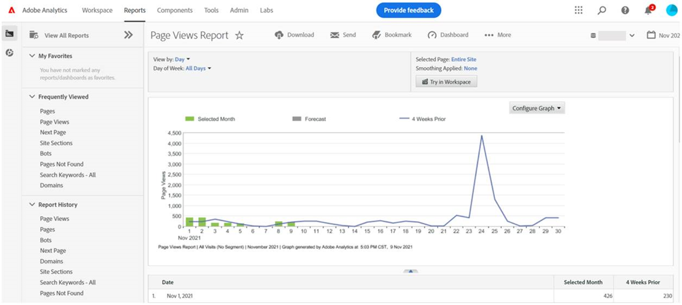Favorite the report with star icon
The image size is (682, 305).
click(x=239, y=36)
